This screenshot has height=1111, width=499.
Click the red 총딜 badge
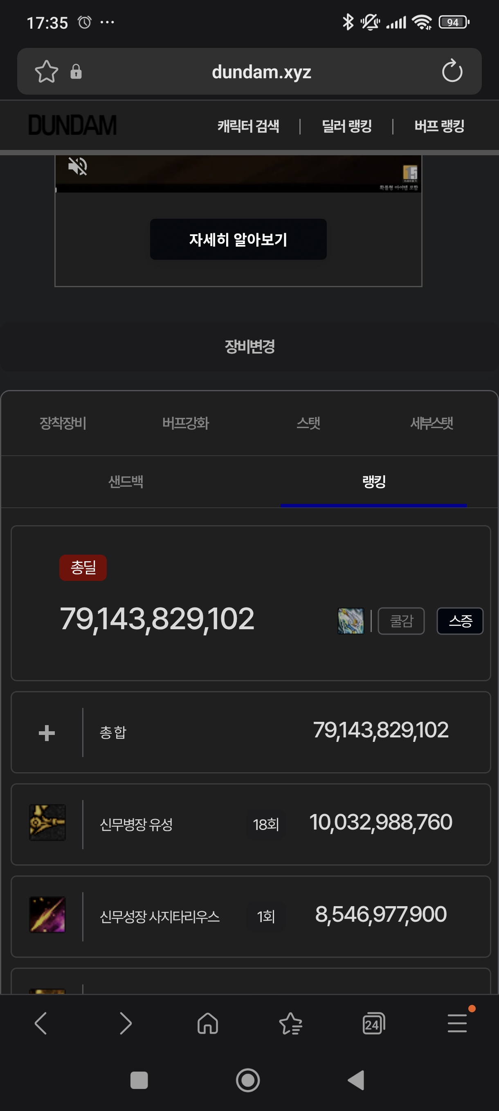point(83,567)
